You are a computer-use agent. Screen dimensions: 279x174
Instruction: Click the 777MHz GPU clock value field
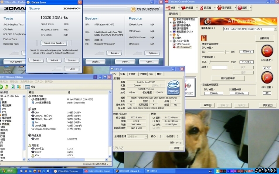(246, 52)
